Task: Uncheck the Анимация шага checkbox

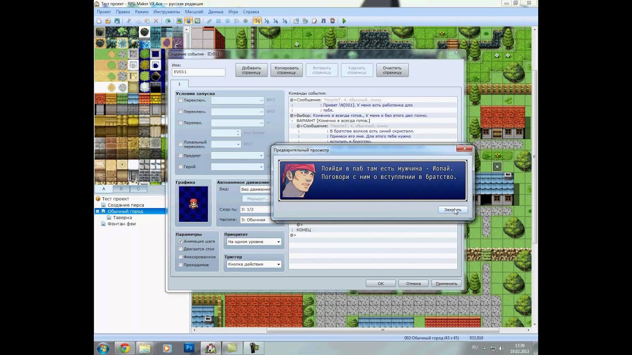Action: pyautogui.click(x=180, y=242)
